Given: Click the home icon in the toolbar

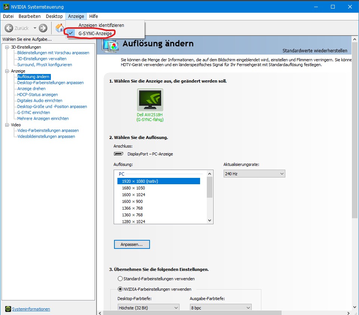Looking at the screenshot, I should tap(60, 28).
